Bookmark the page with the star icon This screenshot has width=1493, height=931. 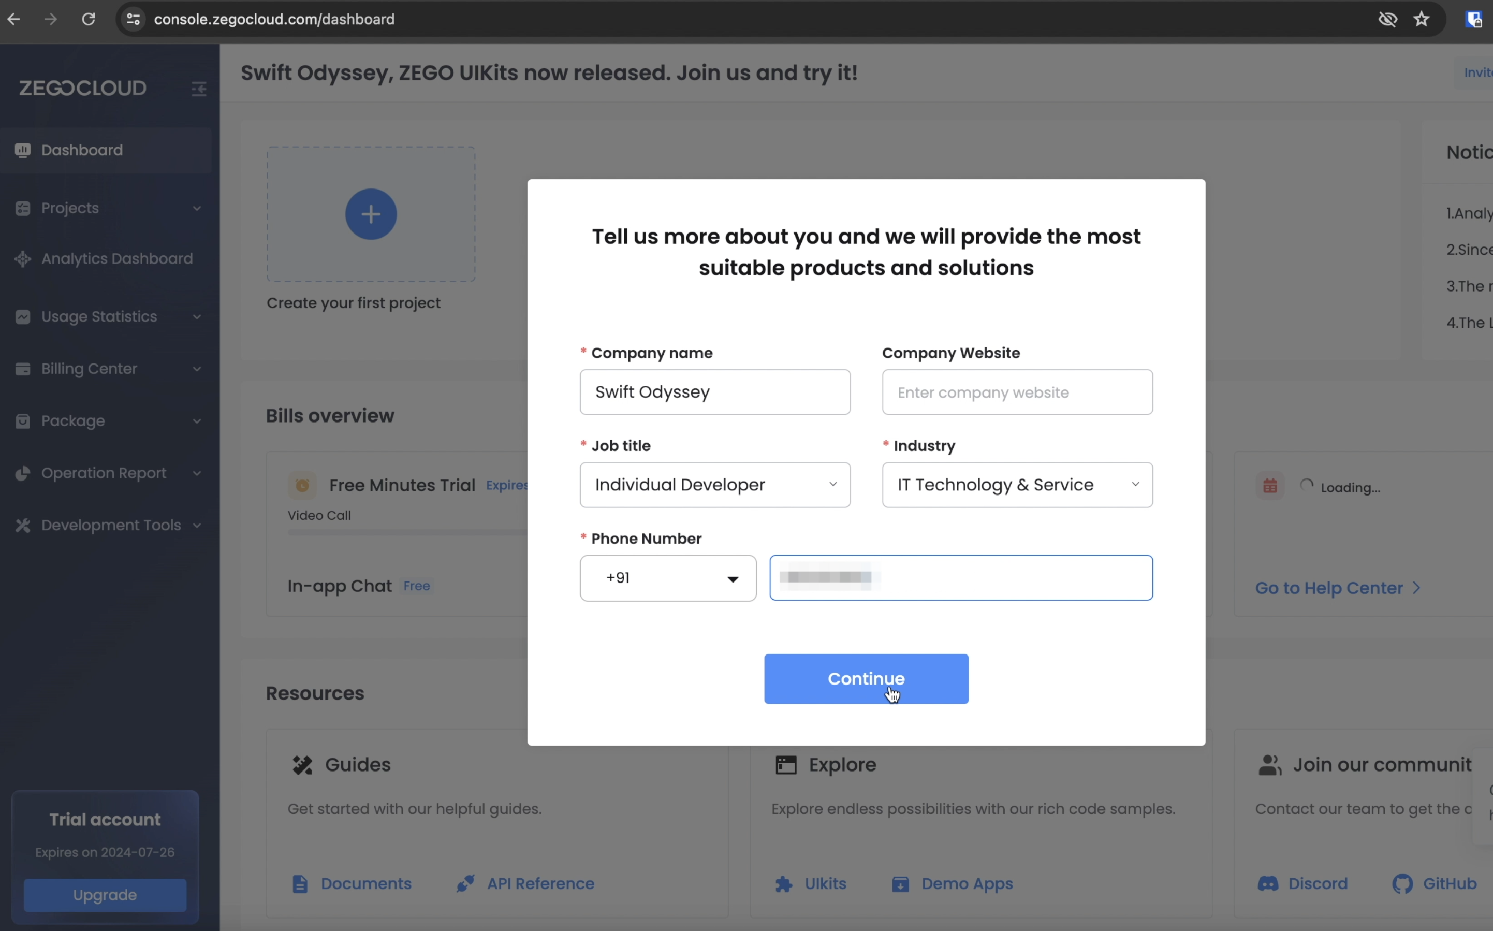(x=1421, y=19)
